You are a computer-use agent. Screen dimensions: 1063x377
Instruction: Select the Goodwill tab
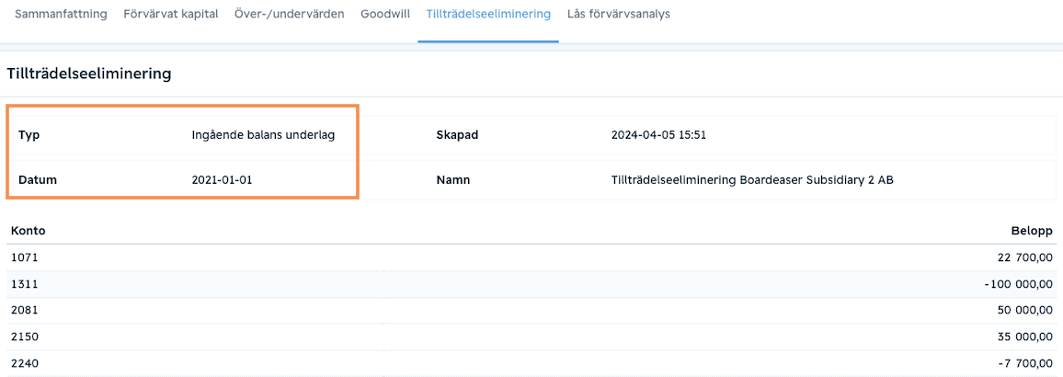tap(385, 14)
